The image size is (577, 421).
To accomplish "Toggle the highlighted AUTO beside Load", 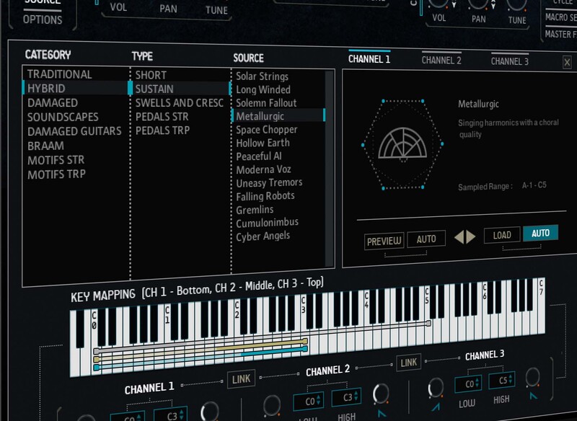I will tap(540, 234).
